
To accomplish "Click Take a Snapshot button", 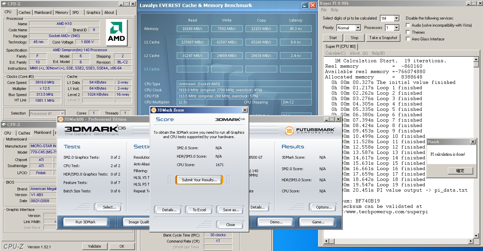I will coord(383,38).
